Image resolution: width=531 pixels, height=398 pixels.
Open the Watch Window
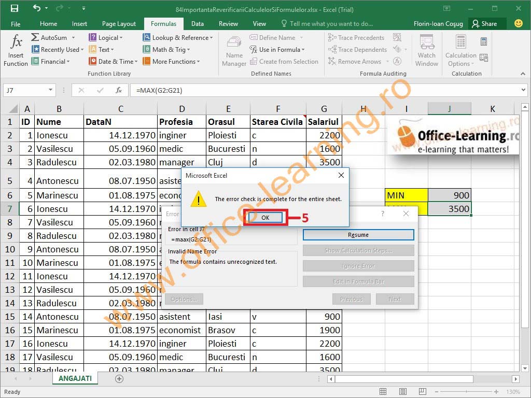[x=427, y=51]
